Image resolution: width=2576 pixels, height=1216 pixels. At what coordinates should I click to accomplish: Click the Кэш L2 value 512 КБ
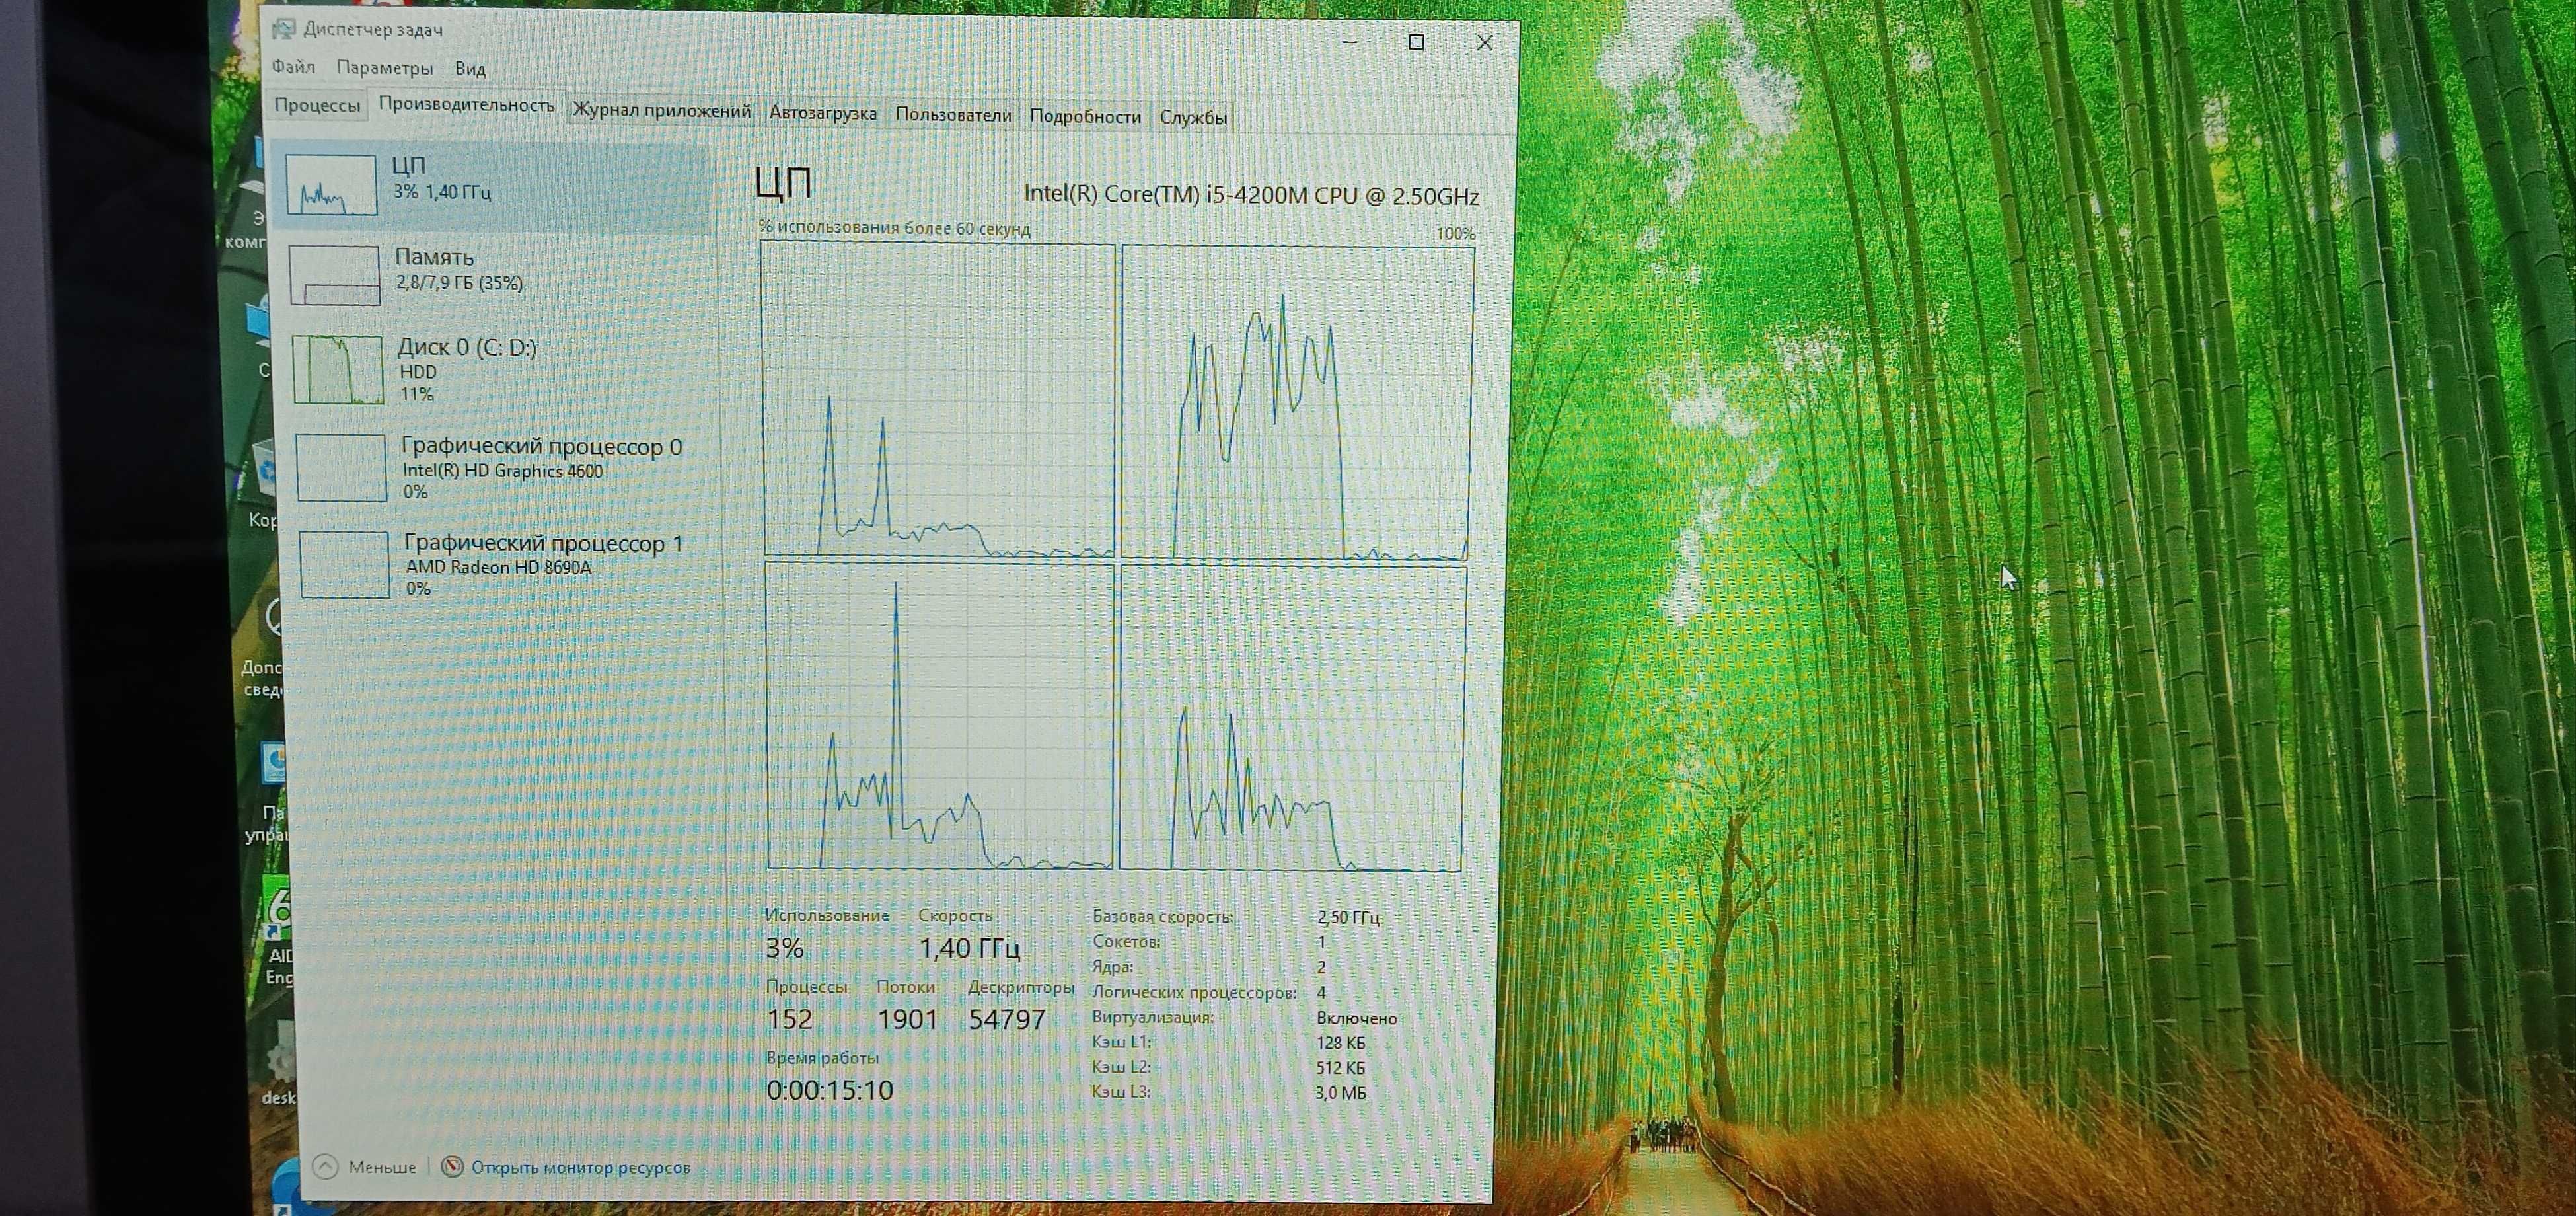pos(1341,1068)
